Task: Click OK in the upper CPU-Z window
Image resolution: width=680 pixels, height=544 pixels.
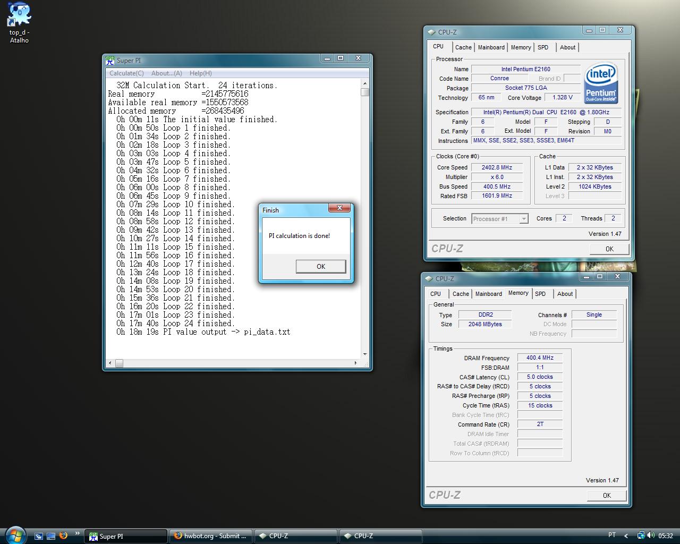Action: [x=609, y=249]
